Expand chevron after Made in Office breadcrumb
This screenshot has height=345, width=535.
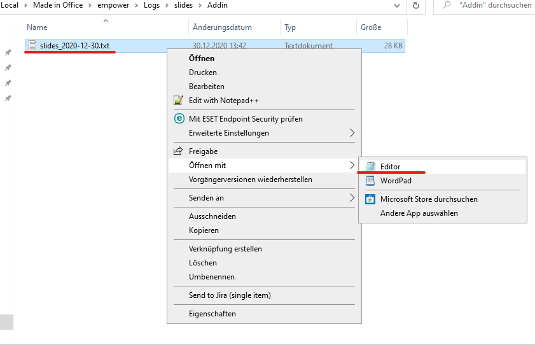tap(90, 6)
